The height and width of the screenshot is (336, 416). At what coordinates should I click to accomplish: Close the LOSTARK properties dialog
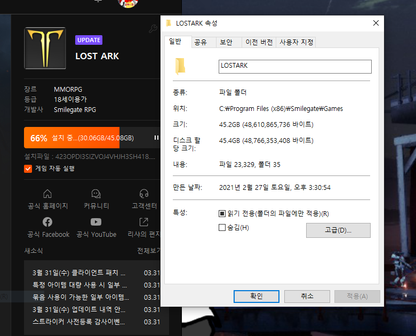pyautogui.click(x=375, y=23)
